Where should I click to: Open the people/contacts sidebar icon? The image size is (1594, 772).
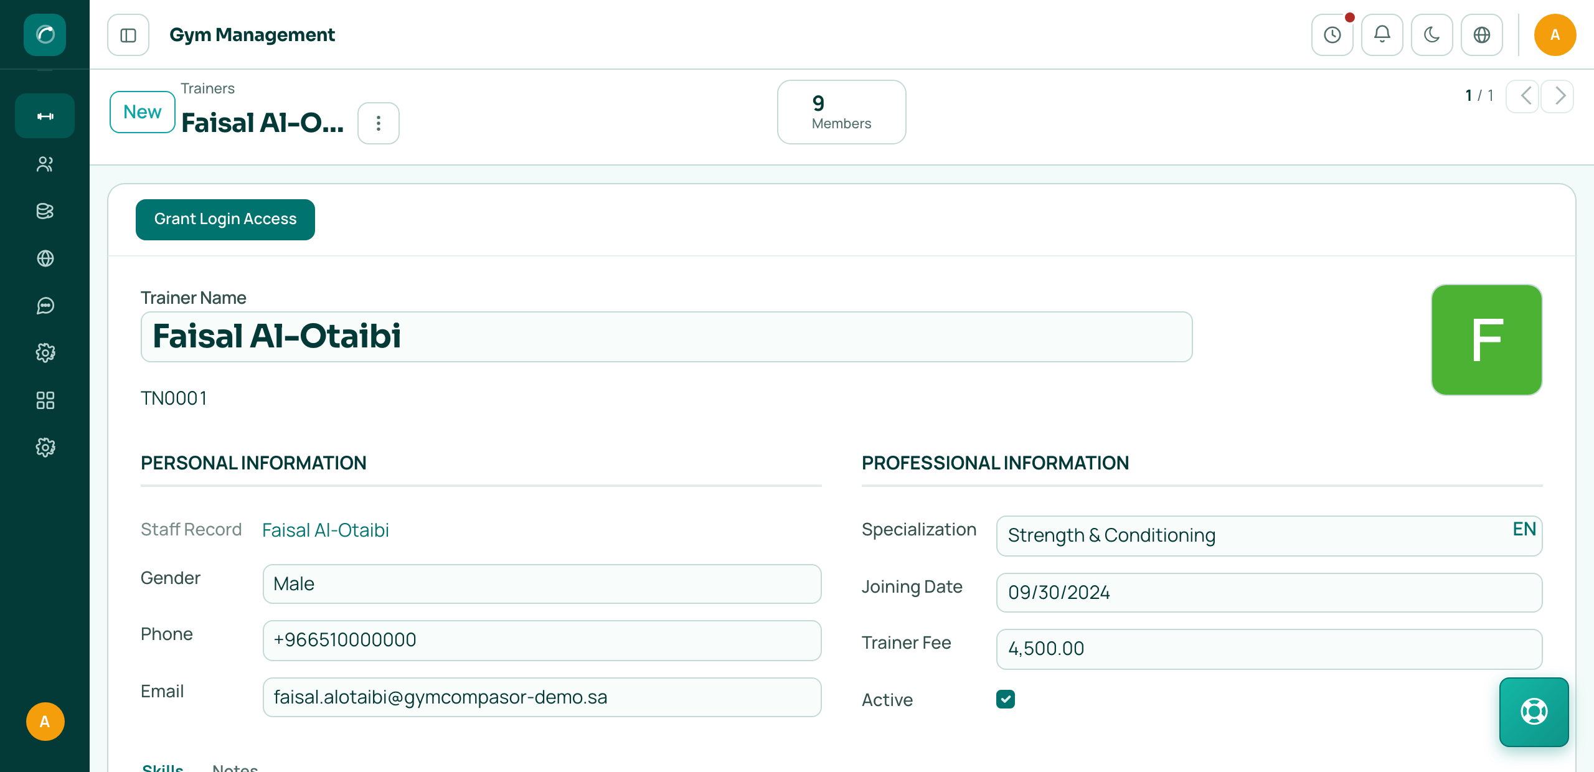[x=45, y=164]
